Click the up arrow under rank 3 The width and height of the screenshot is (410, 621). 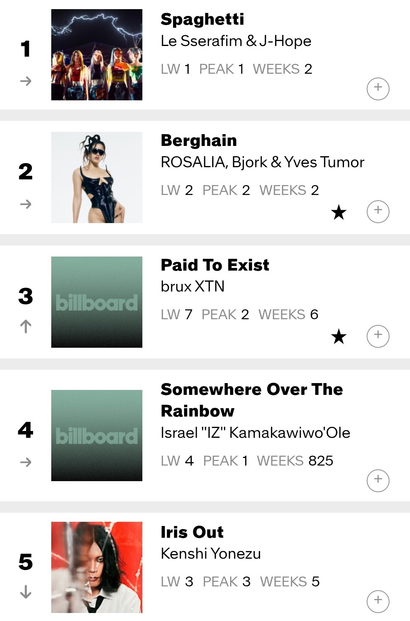[x=25, y=326]
